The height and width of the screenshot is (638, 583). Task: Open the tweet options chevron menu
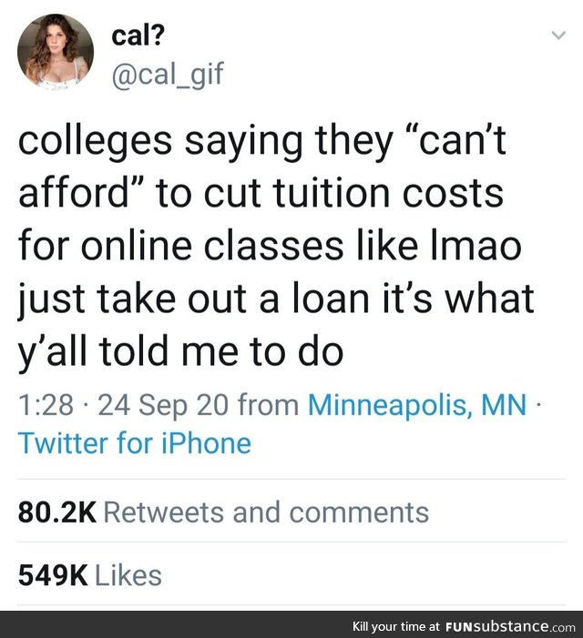[x=559, y=35]
